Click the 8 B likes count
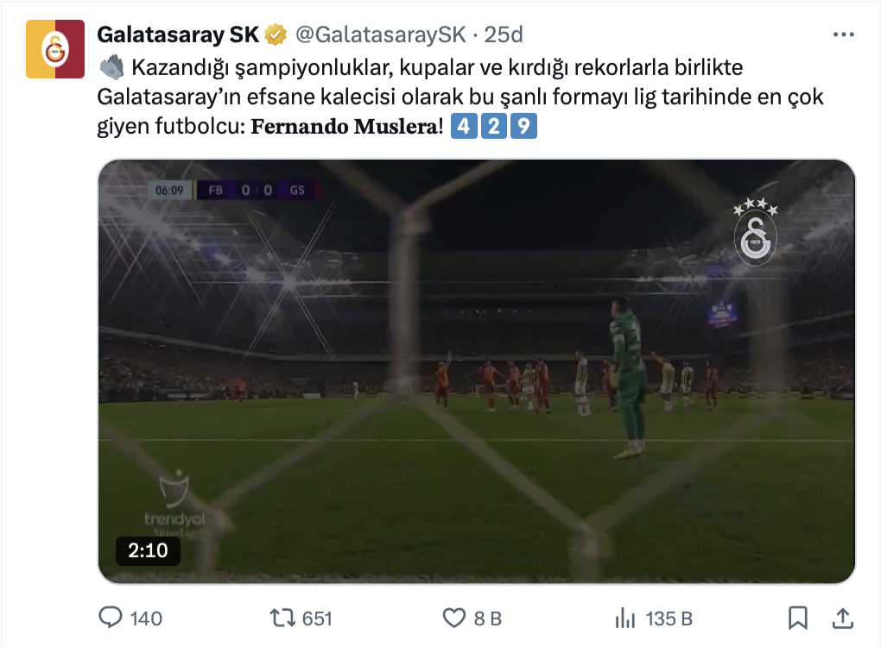Image resolution: width=881 pixels, height=647 pixels. pos(488,619)
